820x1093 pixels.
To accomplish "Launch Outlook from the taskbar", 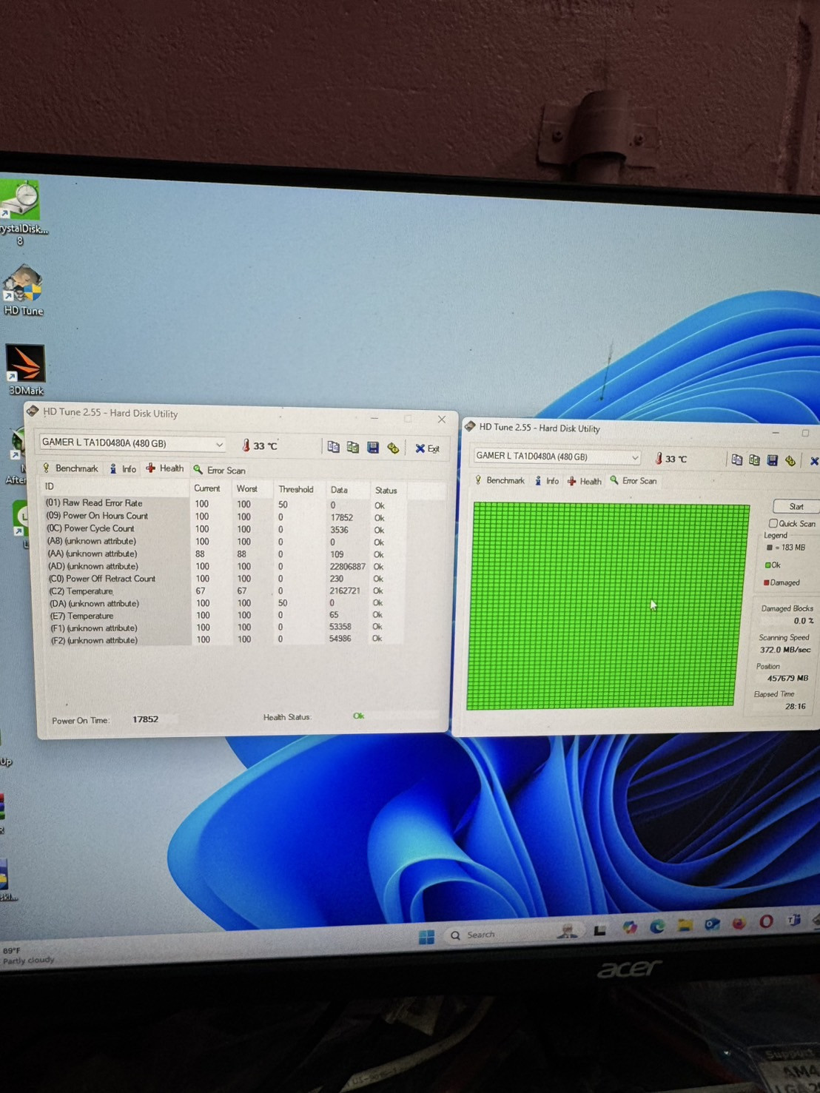I will pos(712,924).
